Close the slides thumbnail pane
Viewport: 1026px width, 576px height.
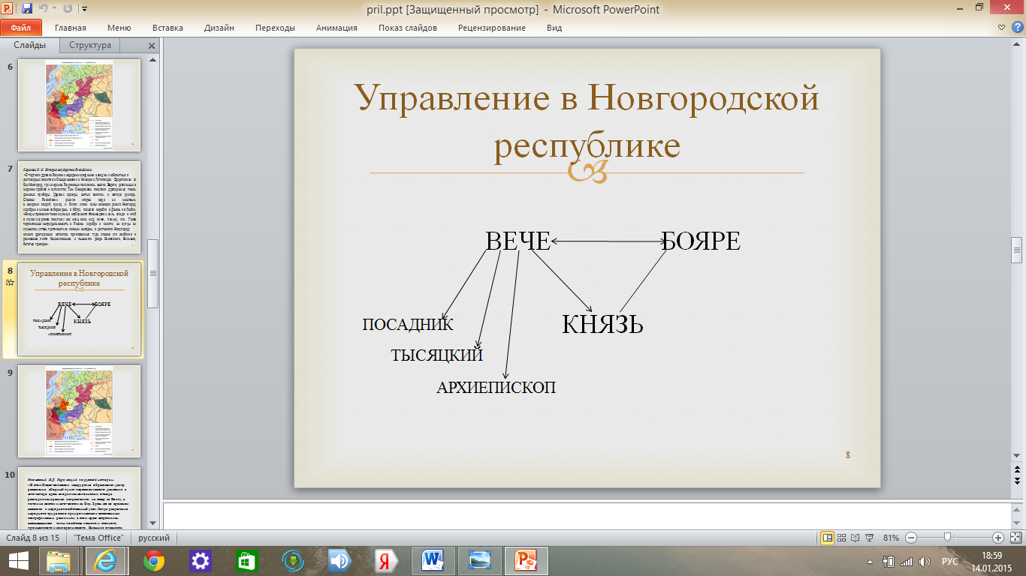[151, 46]
